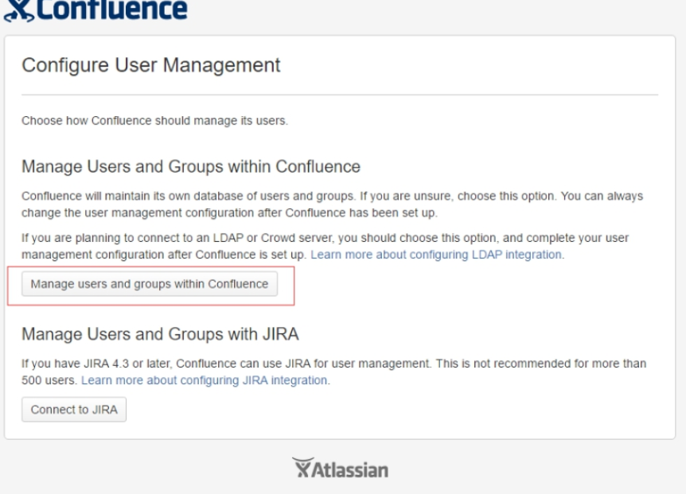This screenshot has height=494, width=686.
Task: Select text 'Choose how Confluence should manage its users.'
Action: pos(155,121)
